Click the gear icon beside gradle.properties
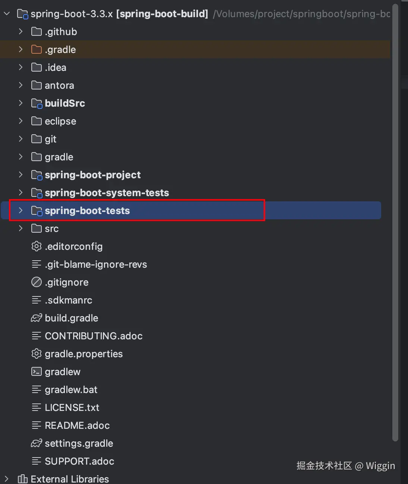This screenshot has width=408, height=484. [36, 354]
